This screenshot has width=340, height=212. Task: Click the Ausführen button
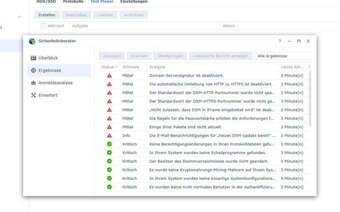pyautogui.click(x=133, y=15)
